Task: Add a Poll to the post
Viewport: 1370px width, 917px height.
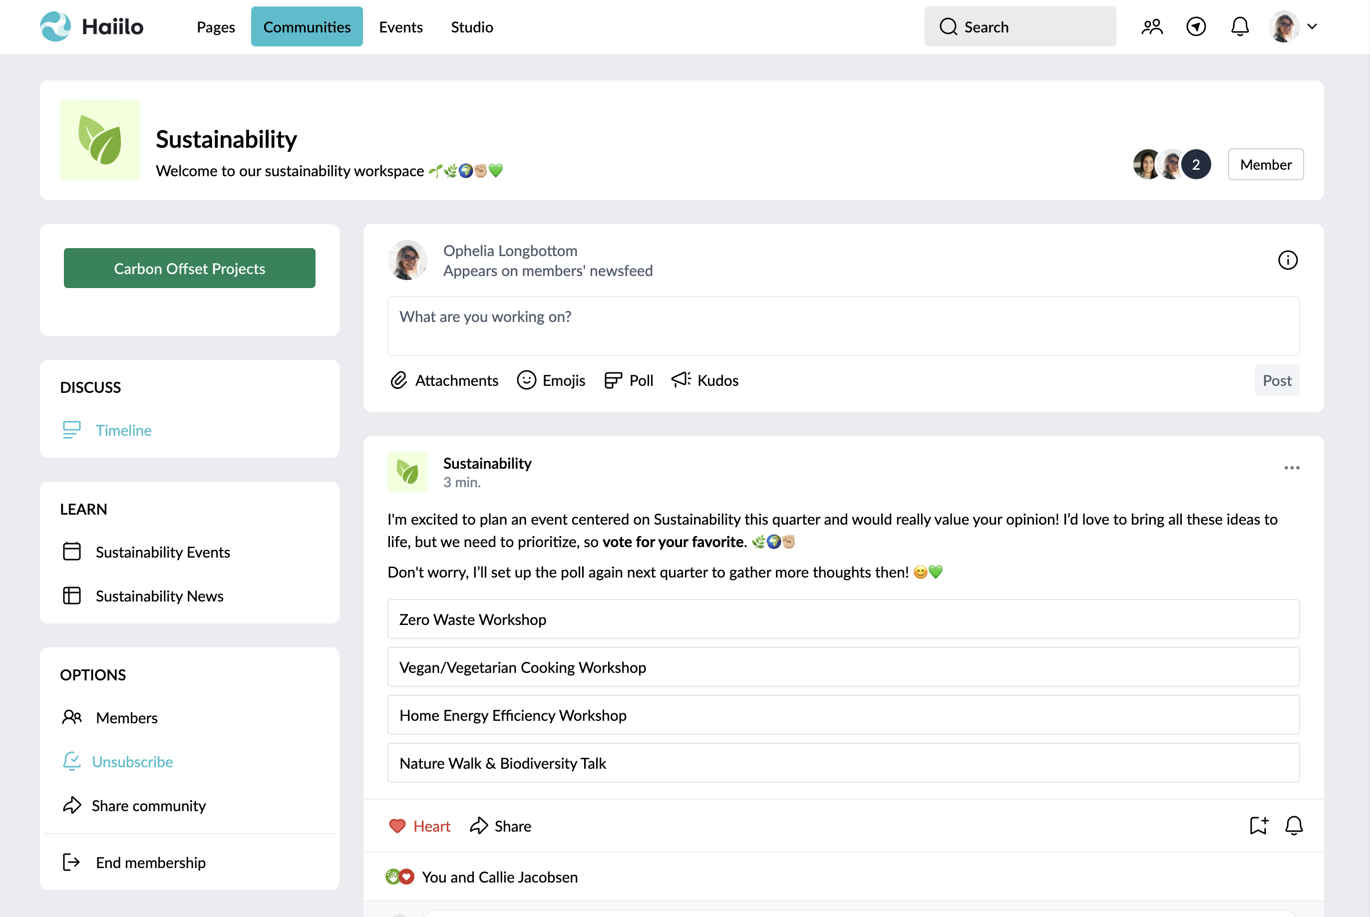Action: pos(628,380)
